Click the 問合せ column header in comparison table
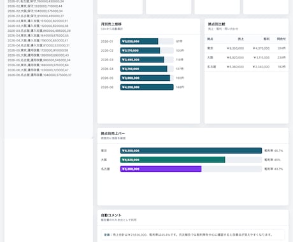293x242 pixels. coord(282,39)
